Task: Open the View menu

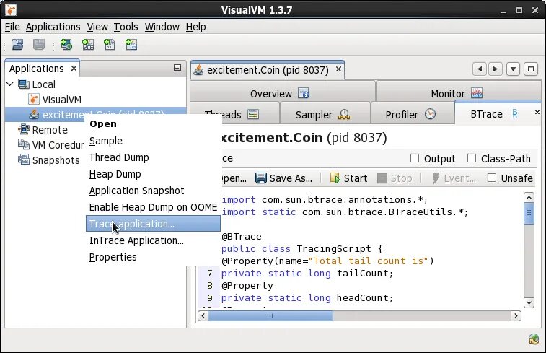Action: pos(97,27)
